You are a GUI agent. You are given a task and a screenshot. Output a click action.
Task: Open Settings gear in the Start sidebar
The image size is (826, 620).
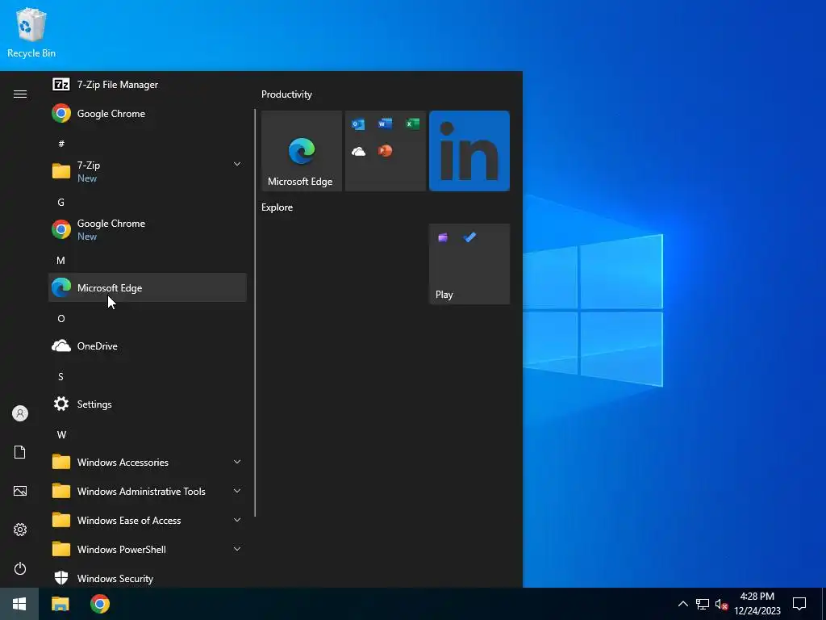coord(20,530)
